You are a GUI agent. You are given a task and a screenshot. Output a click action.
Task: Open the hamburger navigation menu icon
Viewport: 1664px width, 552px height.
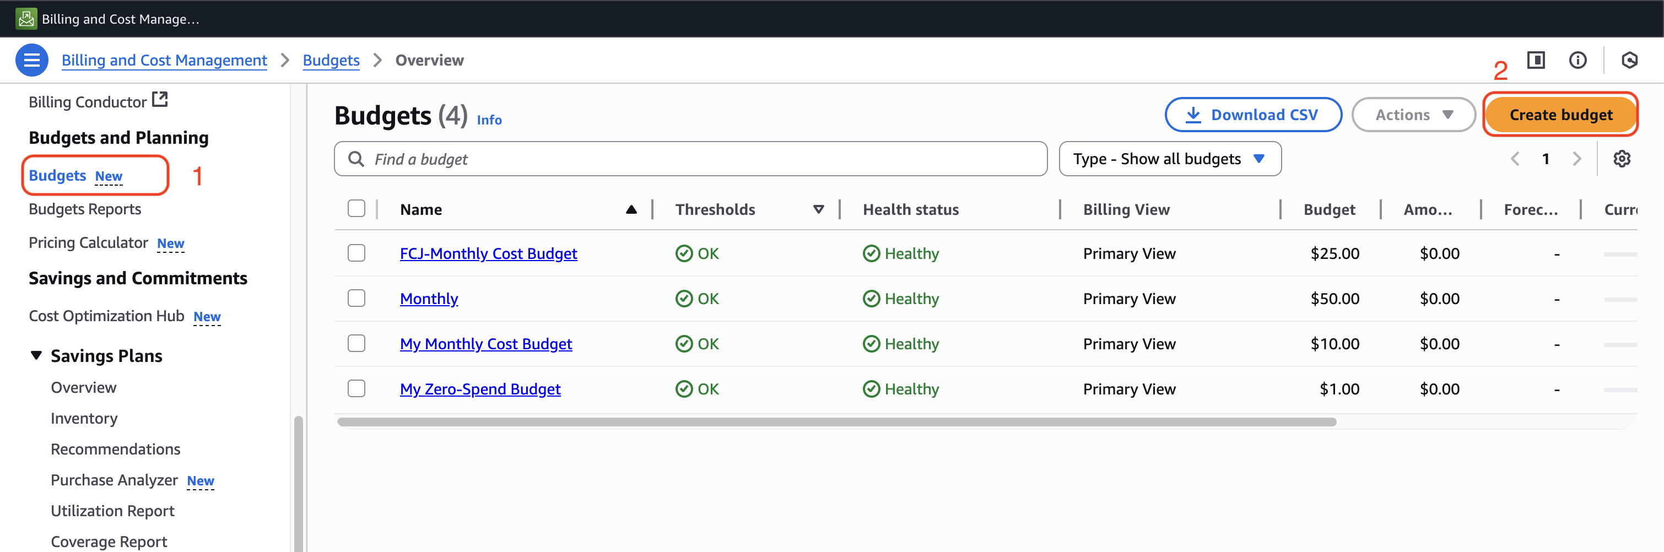[31, 61]
